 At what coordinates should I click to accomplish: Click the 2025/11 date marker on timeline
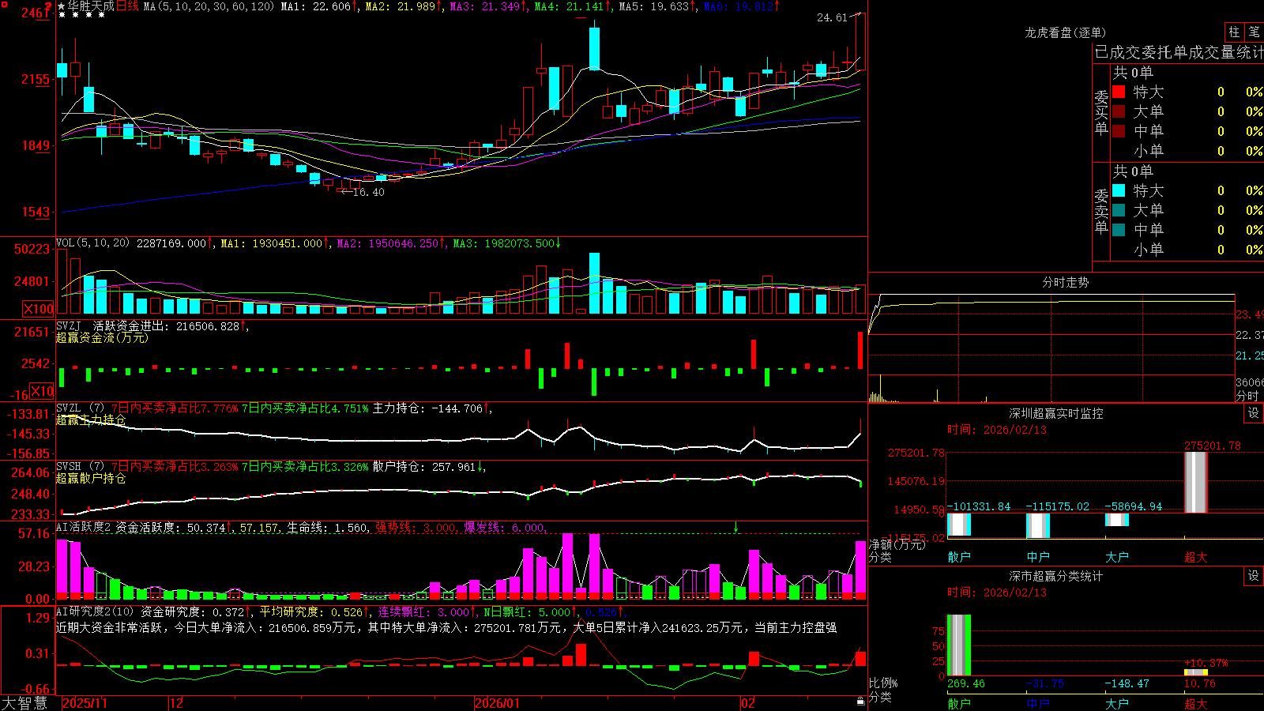[85, 703]
